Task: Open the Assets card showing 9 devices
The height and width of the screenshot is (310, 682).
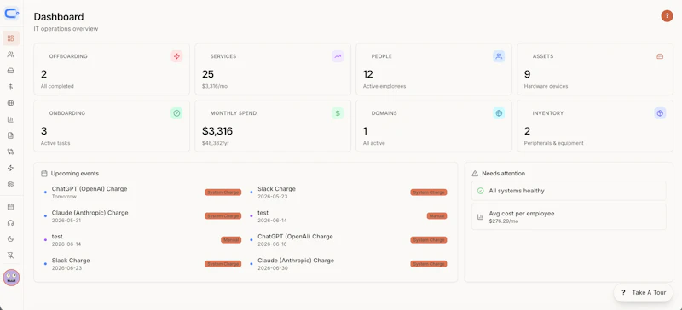Action: (x=595, y=69)
